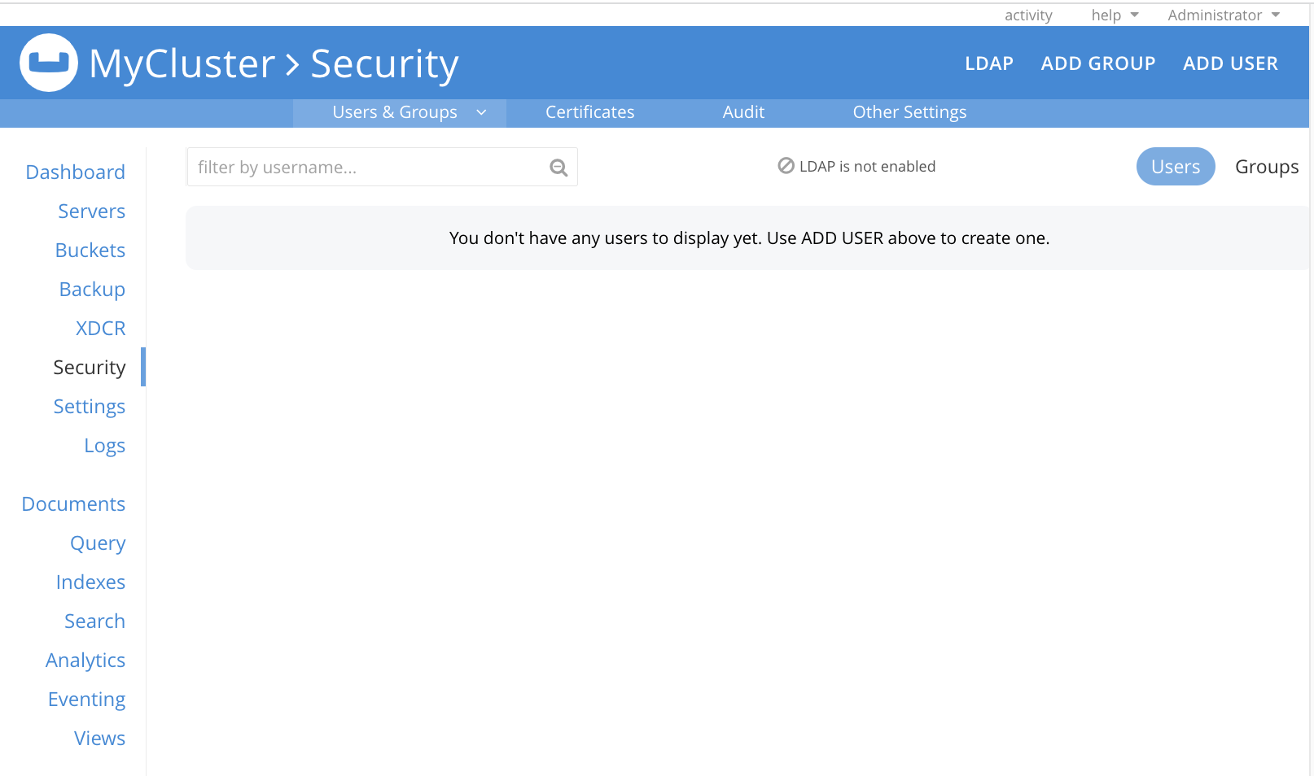This screenshot has width=1314, height=776.
Task: Open the LDAP configuration
Action: pyautogui.click(x=988, y=63)
